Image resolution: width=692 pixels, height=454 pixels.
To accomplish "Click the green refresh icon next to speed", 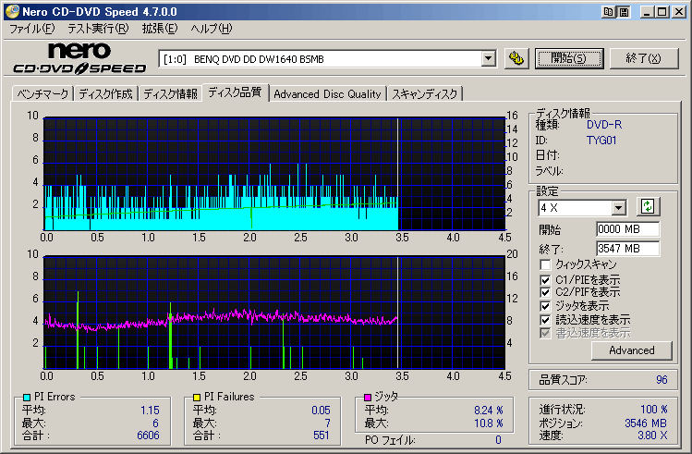I will [x=648, y=206].
